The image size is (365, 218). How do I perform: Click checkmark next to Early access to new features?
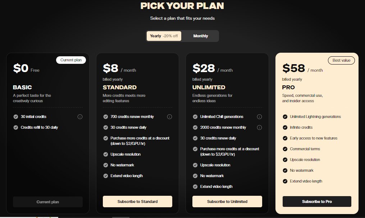coord(285,138)
